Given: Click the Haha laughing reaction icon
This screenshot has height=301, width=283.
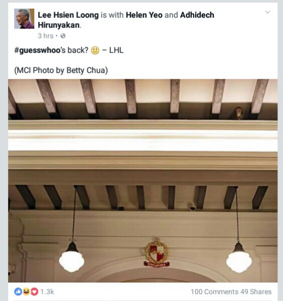Looking at the screenshot, I should (26, 292).
